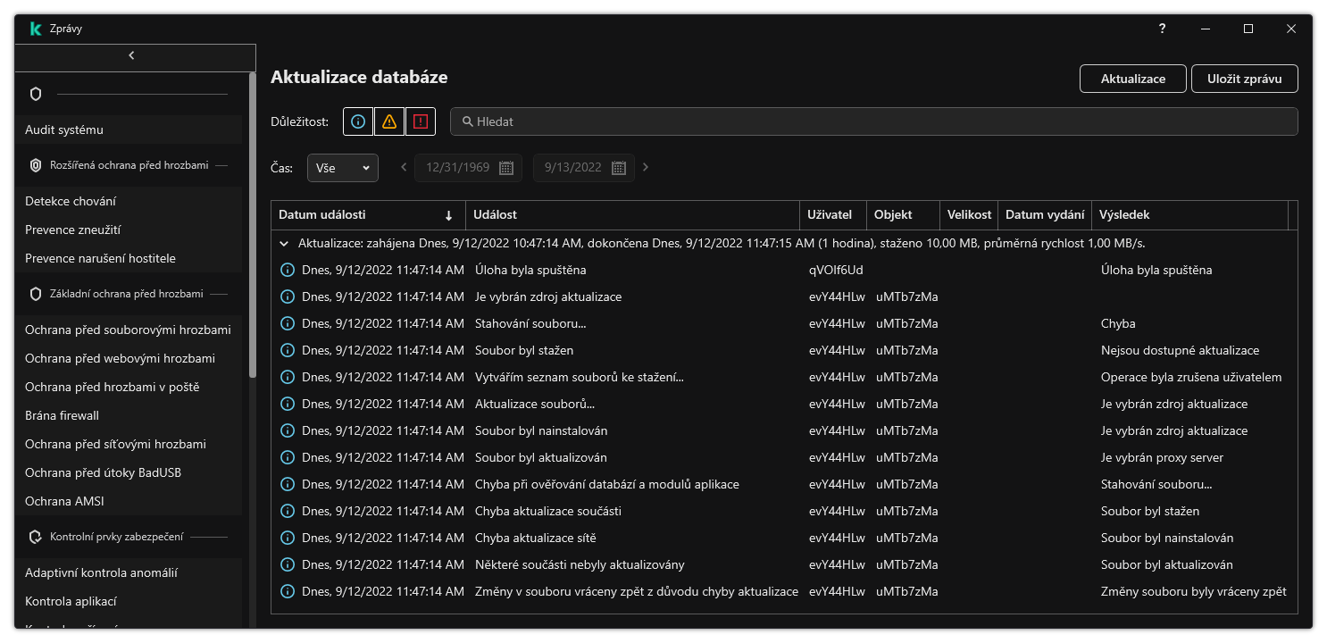The image size is (1327, 643).
Task: Click the Kaspersky logo in title bar
Action: (x=35, y=29)
